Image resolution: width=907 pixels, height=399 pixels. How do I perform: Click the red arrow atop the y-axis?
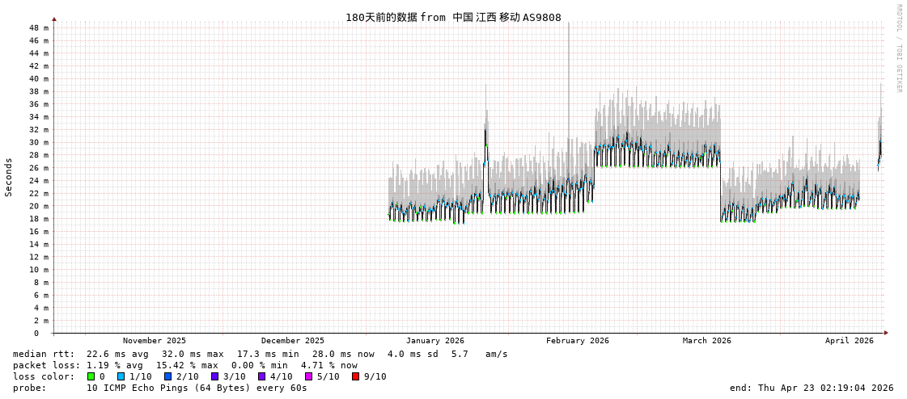[x=54, y=19]
